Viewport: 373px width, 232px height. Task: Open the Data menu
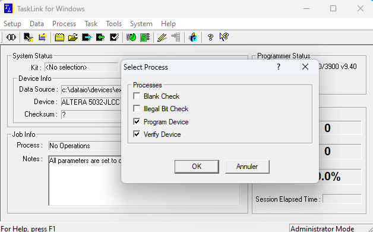(37, 24)
